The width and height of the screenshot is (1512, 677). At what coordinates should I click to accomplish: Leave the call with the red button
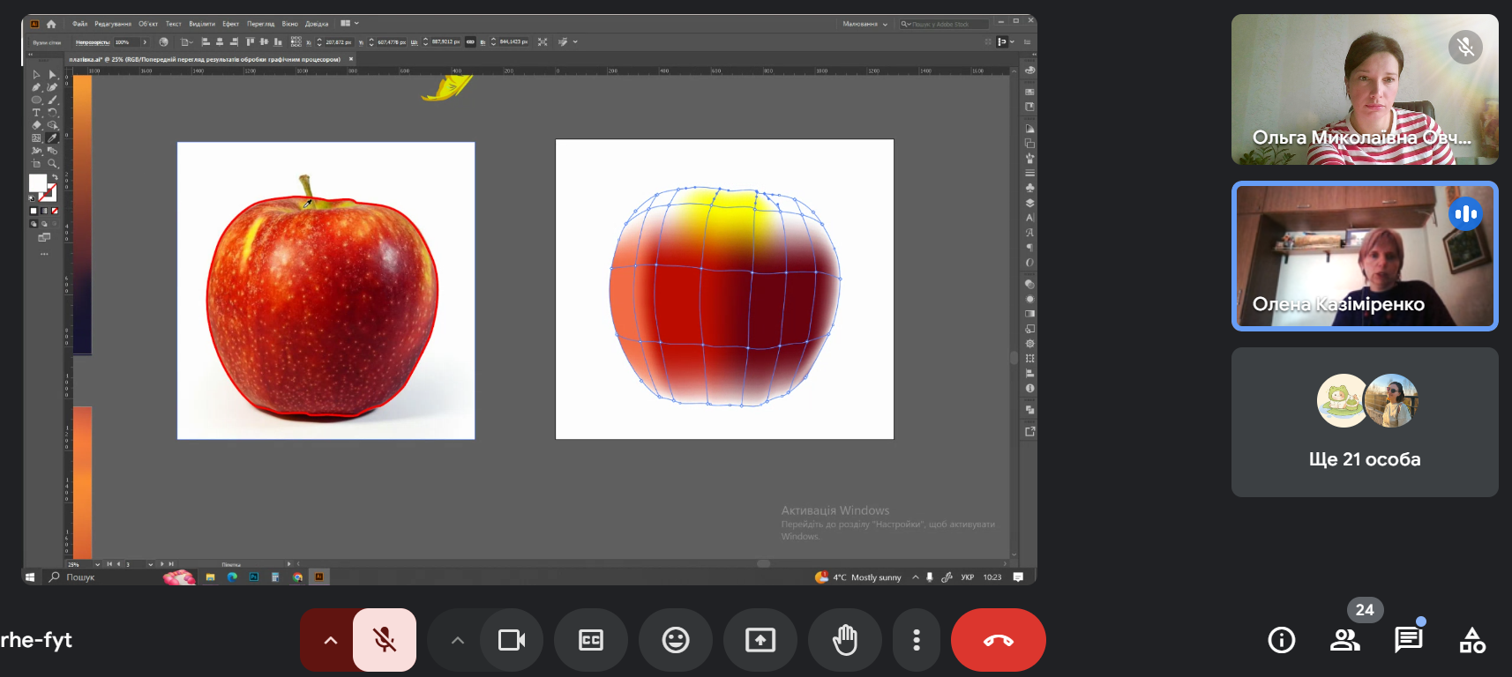tap(998, 640)
